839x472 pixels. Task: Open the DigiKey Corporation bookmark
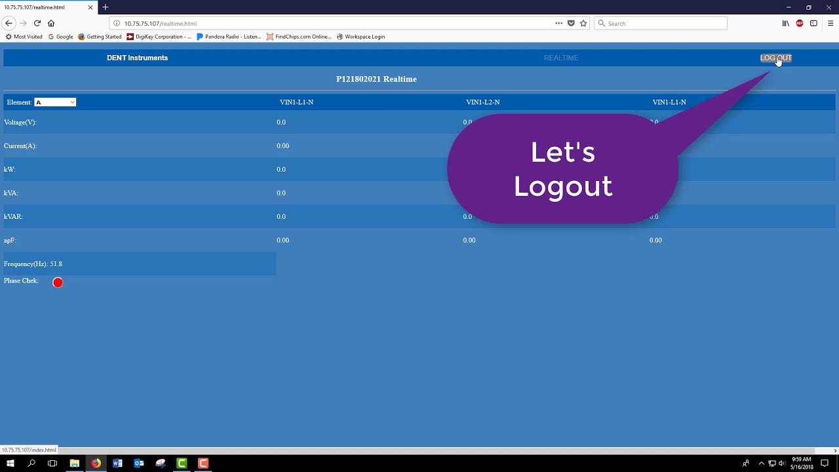(x=159, y=37)
